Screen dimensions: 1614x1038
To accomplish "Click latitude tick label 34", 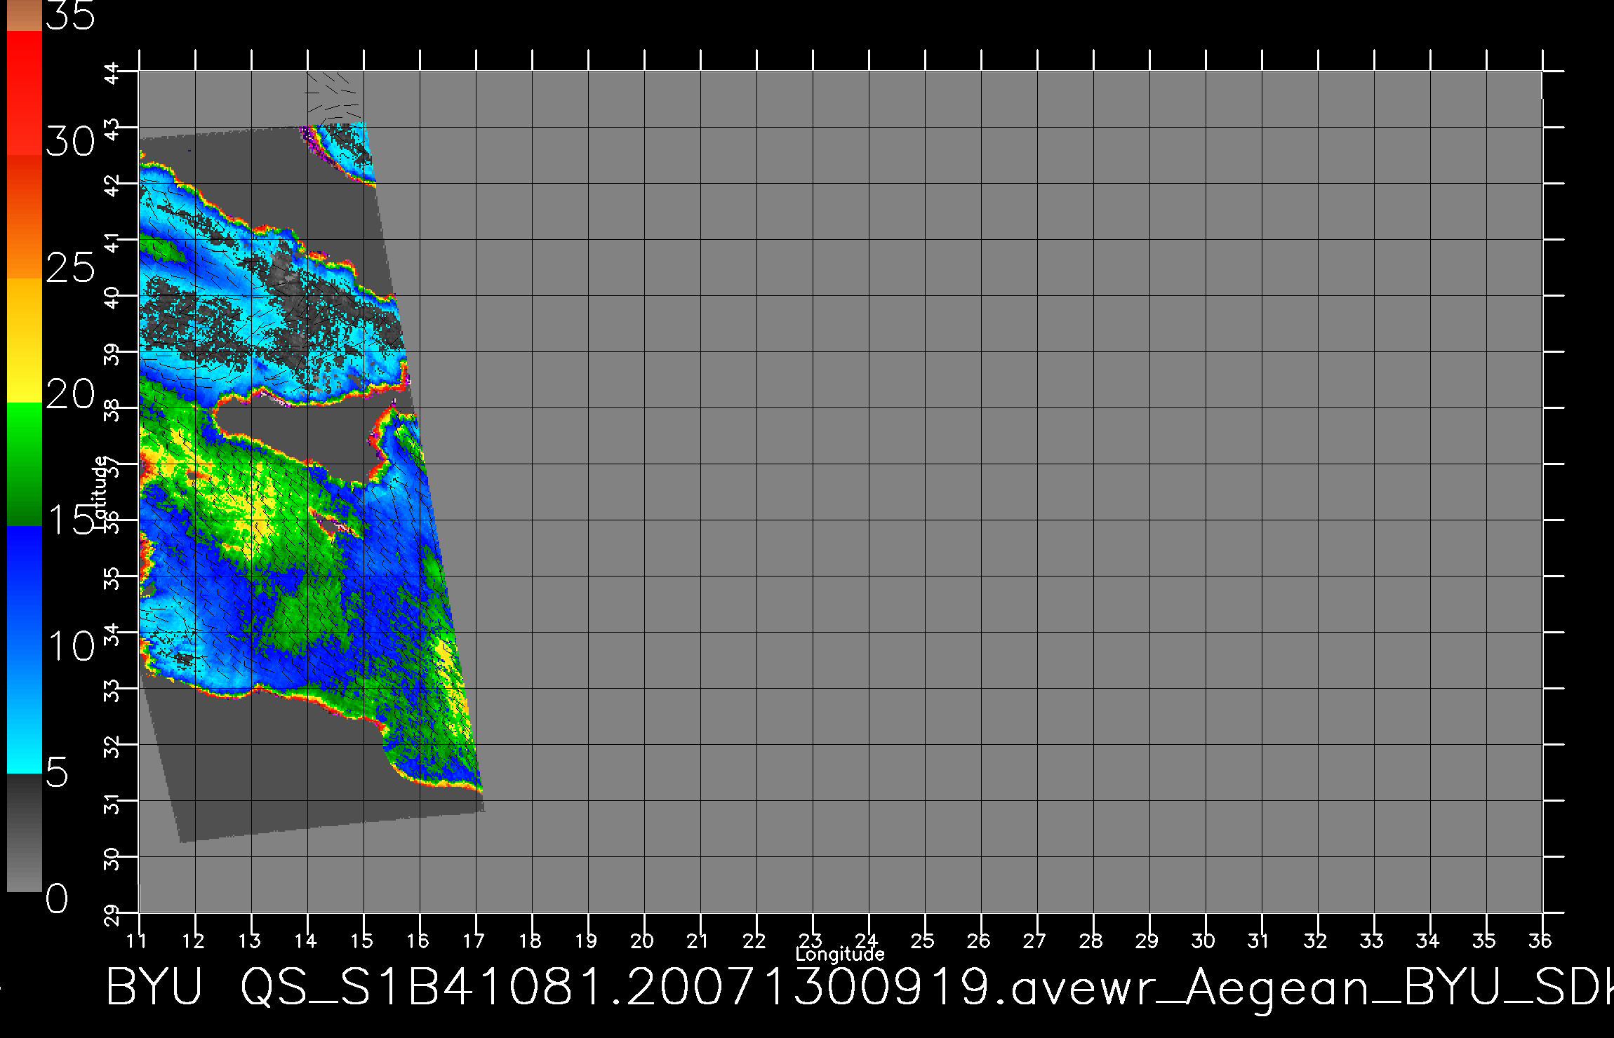I will [113, 634].
